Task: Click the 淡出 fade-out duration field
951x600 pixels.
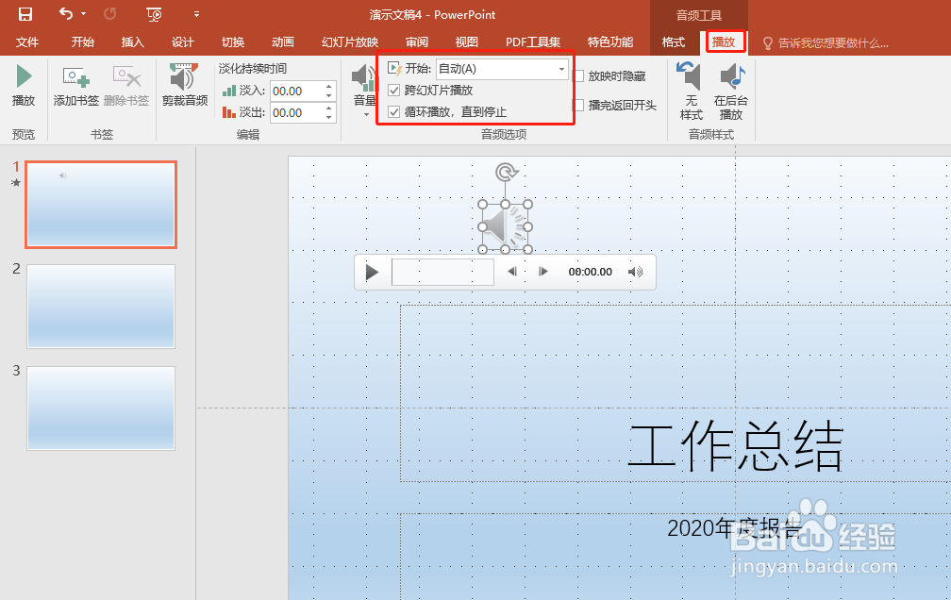Action: click(297, 113)
